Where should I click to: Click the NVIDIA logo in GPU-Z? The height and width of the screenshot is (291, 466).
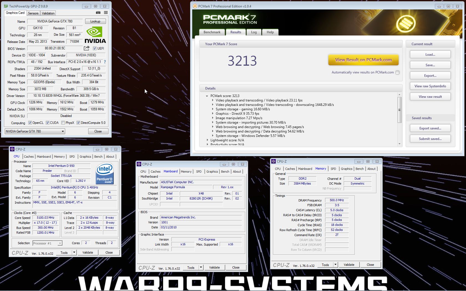95,35
